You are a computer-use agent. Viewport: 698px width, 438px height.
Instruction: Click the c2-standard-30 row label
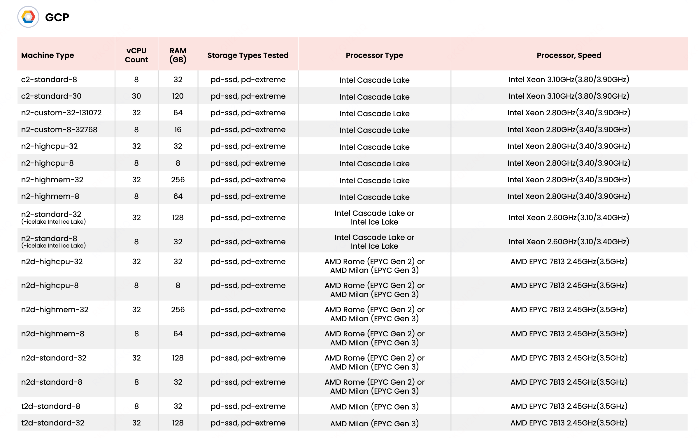click(51, 96)
